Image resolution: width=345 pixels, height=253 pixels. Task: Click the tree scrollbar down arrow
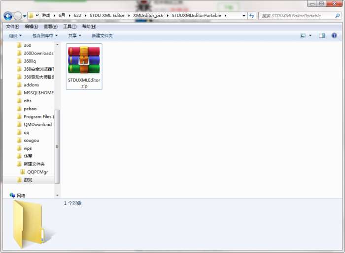[x=57, y=195]
